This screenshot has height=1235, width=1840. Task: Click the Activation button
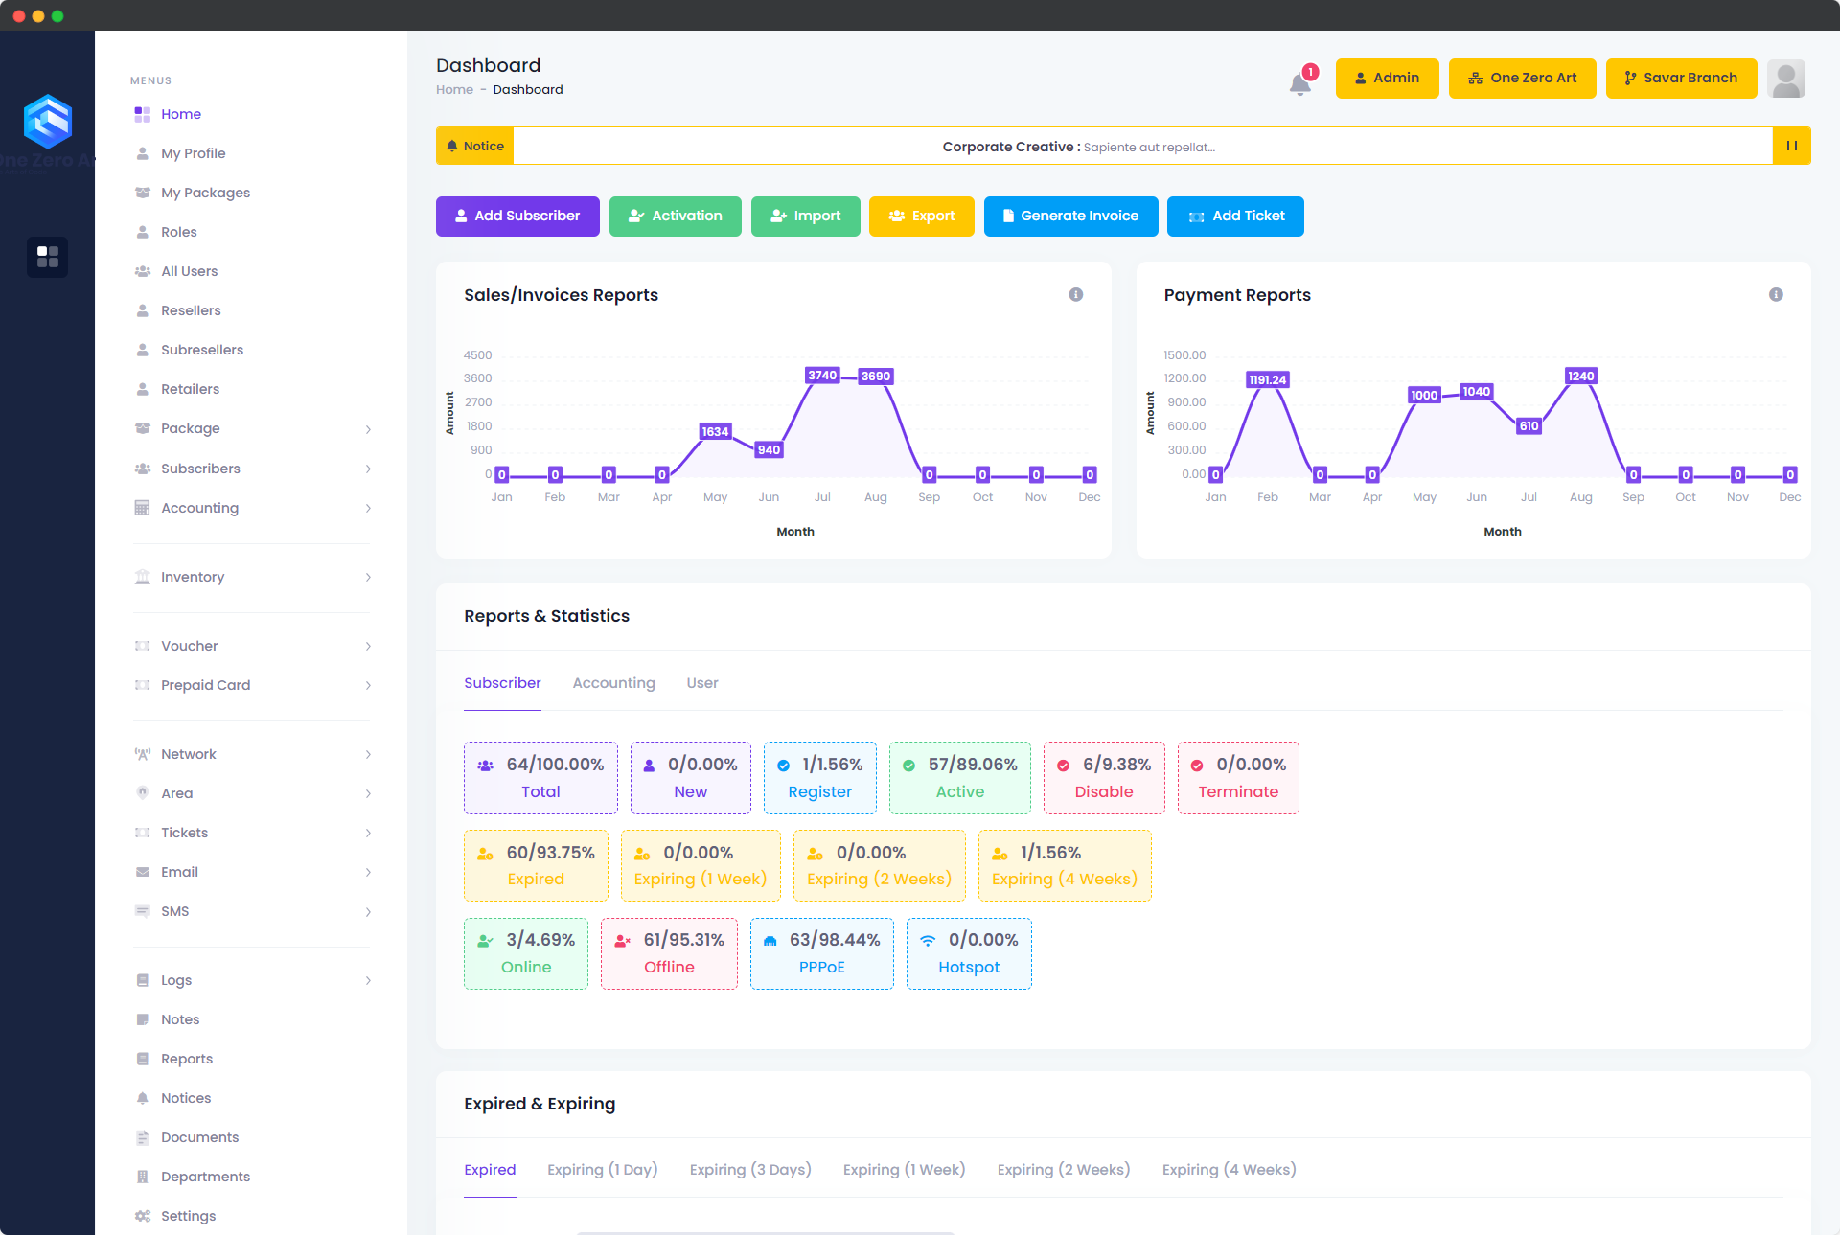[676, 216]
